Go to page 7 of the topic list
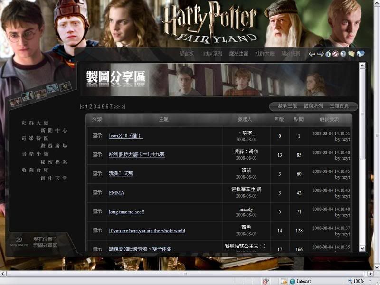The width and height of the screenshot is (380, 285). coord(111,106)
